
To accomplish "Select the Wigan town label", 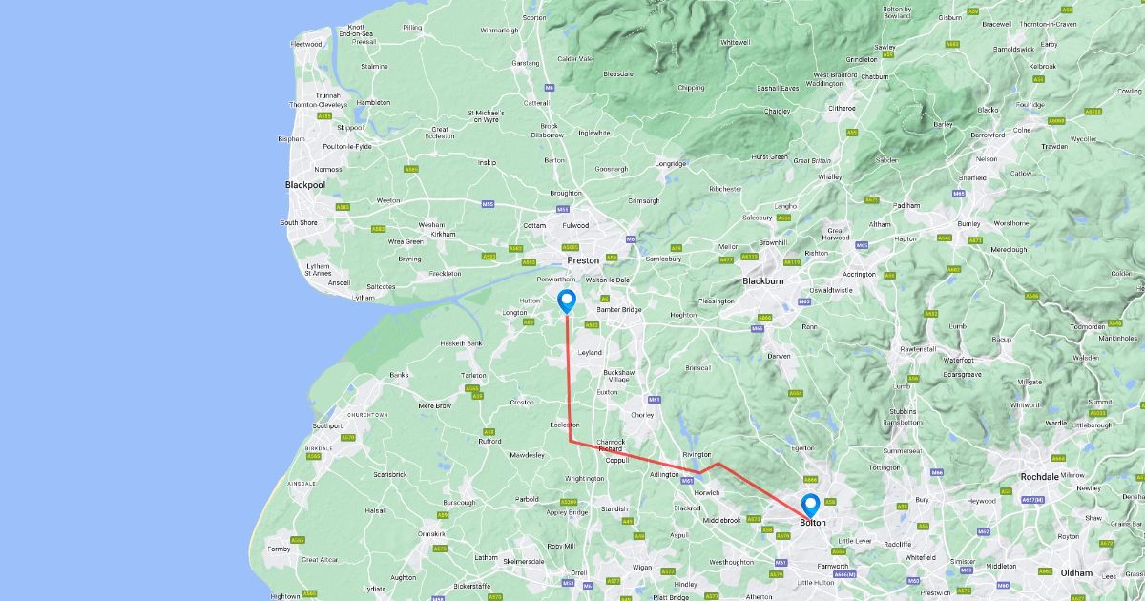I will 641,568.
